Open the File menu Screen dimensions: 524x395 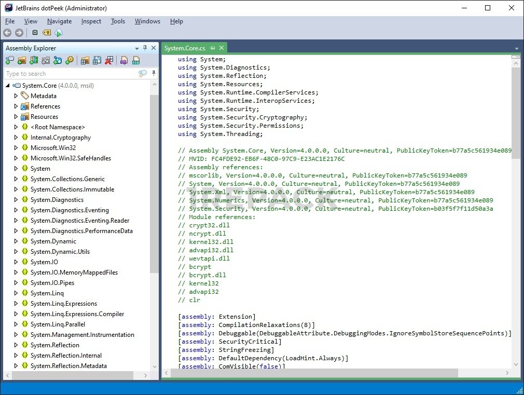10,21
